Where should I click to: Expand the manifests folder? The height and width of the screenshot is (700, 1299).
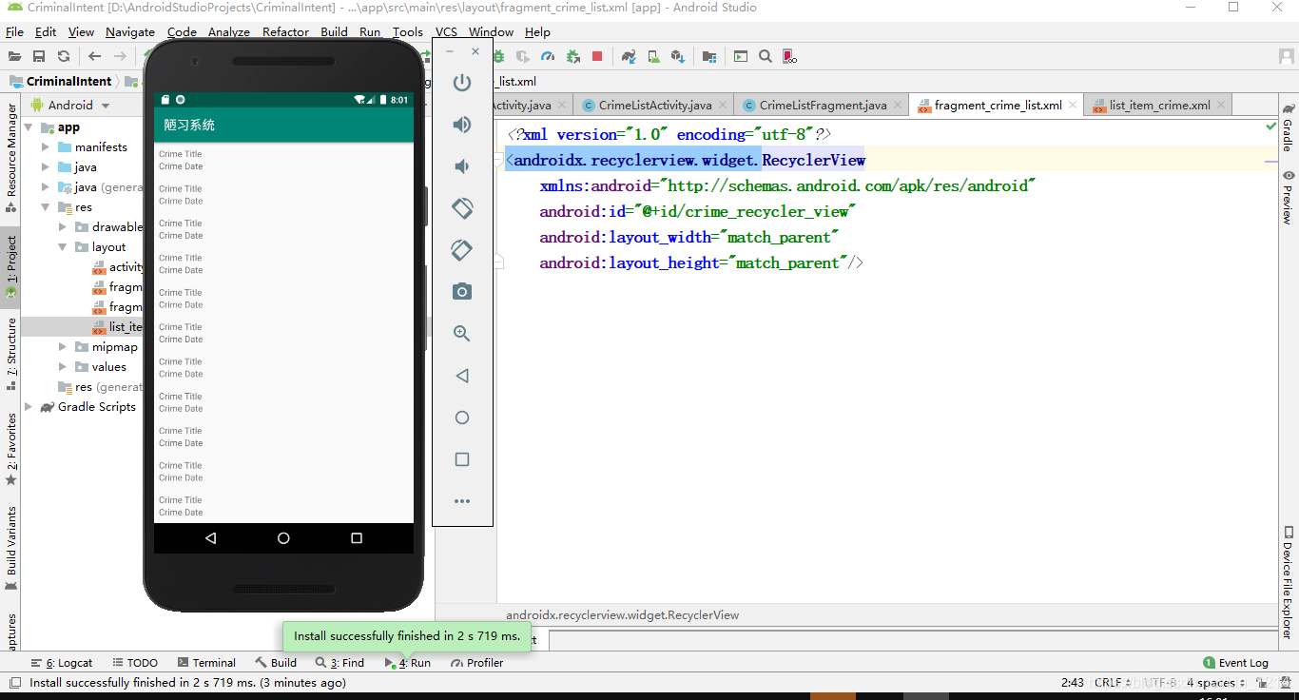click(46, 147)
